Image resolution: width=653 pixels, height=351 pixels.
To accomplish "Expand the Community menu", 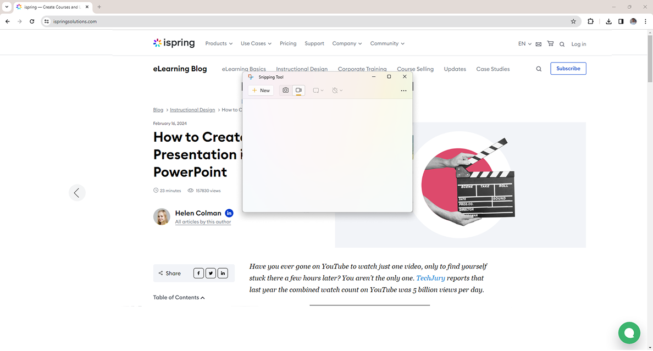I will point(387,43).
